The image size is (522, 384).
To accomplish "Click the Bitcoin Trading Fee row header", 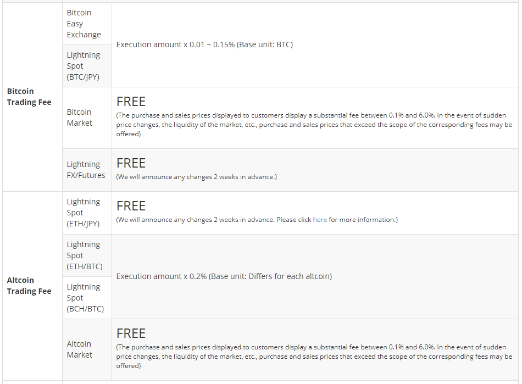I will [29, 97].
